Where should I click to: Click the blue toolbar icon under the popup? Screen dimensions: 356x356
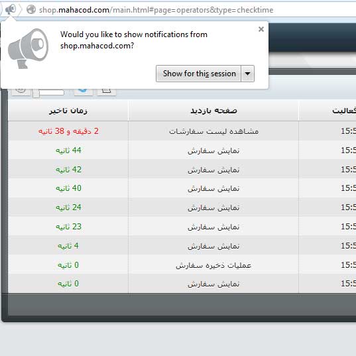coord(84,91)
